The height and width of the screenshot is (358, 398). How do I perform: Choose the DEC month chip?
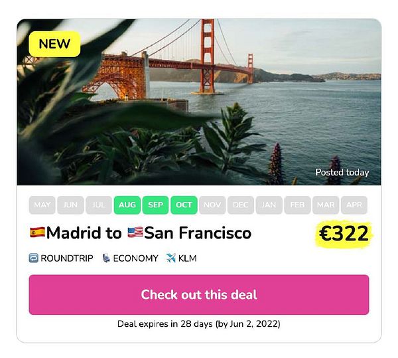(x=241, y=205)
